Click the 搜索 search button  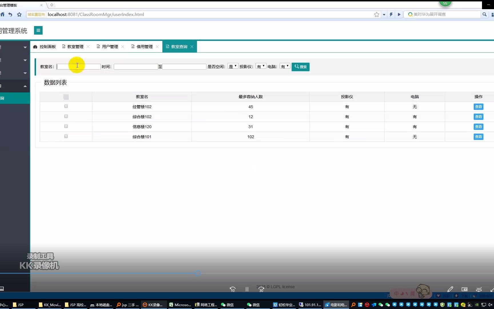click(300, 67)
